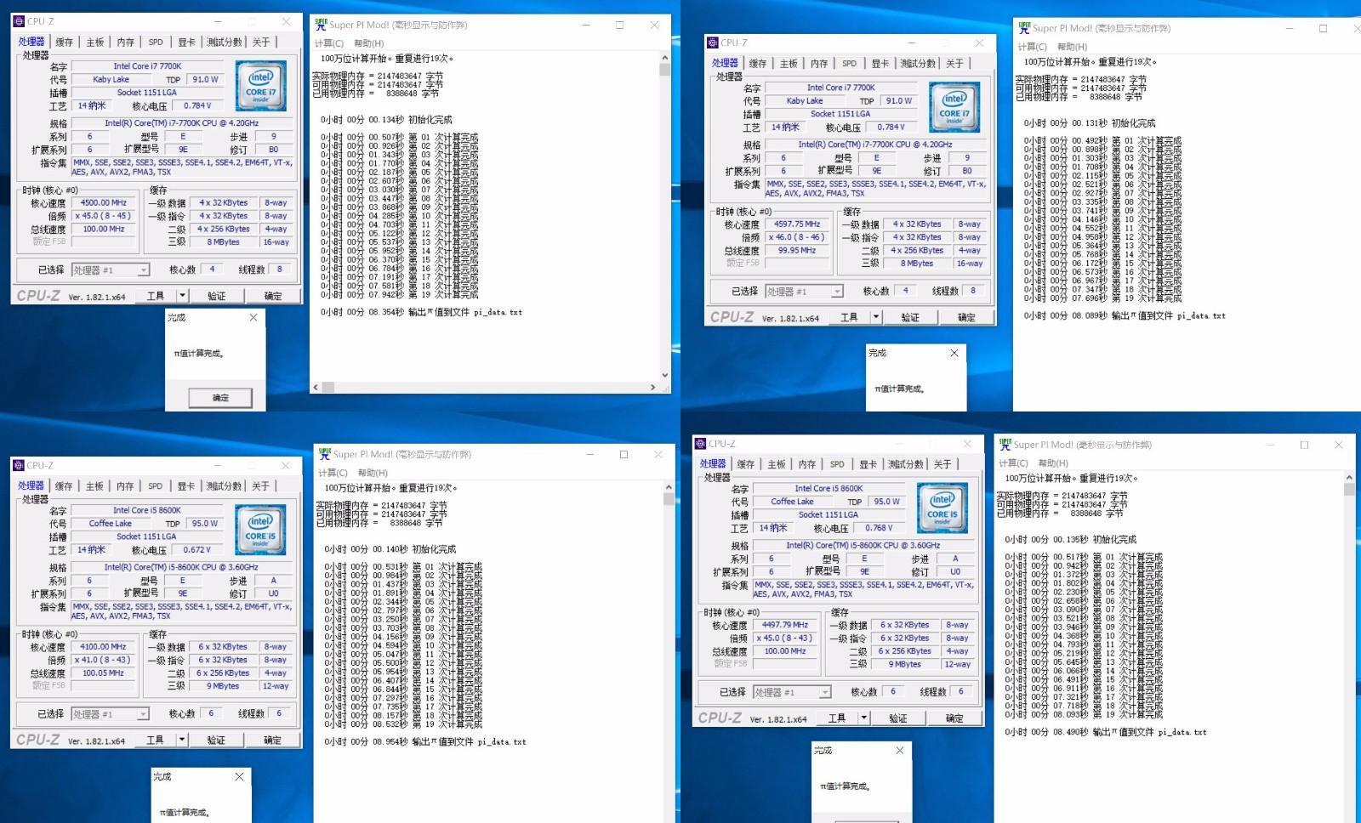Open 处理器 #1 selector in 4100.00 MHz CPU-Z
This screenshot has height=823, width=1361.
[111, 714]
